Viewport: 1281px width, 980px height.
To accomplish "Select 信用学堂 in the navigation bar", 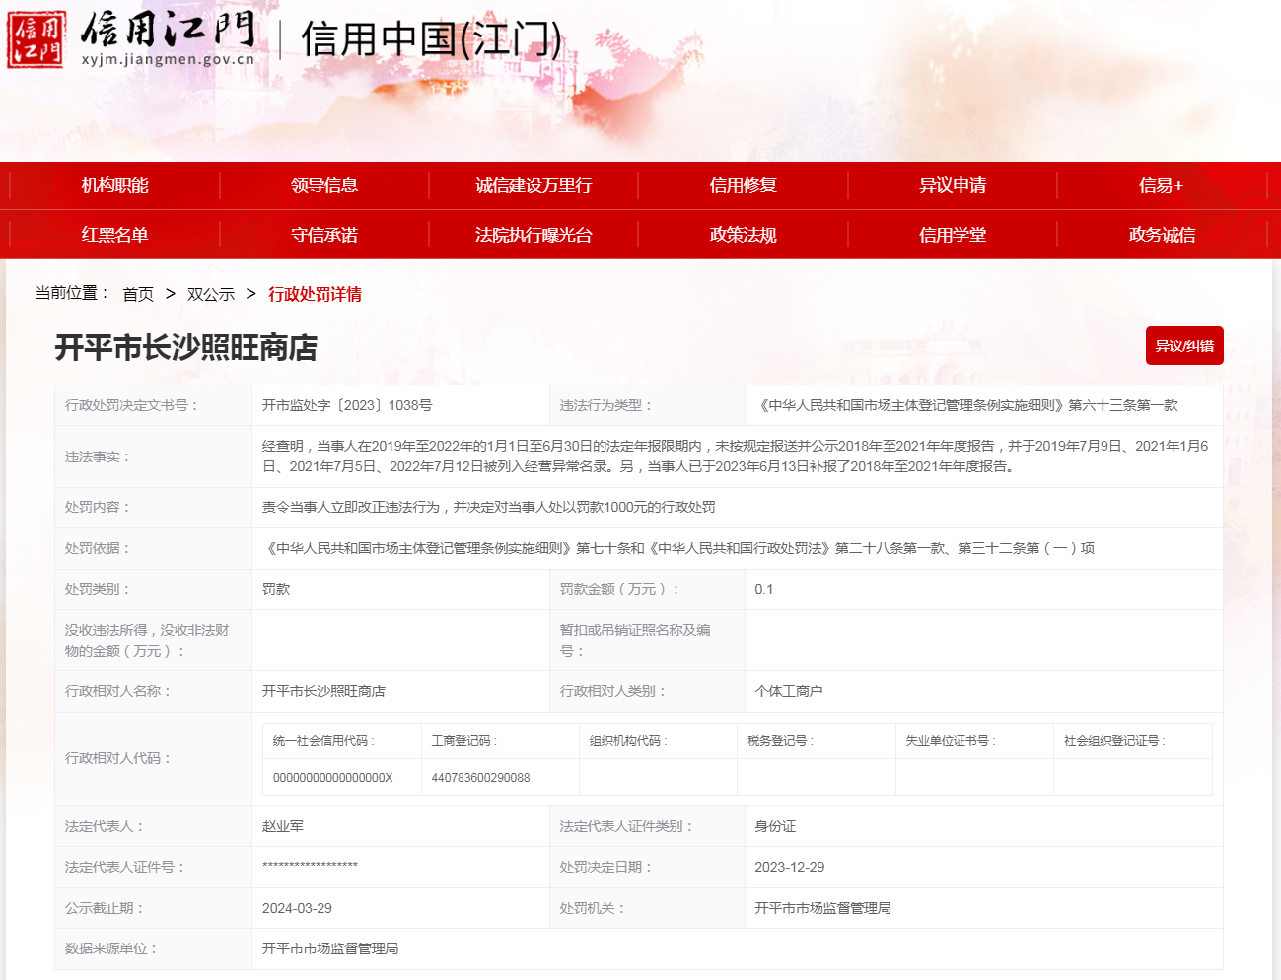I will click(x=952, y=235).
